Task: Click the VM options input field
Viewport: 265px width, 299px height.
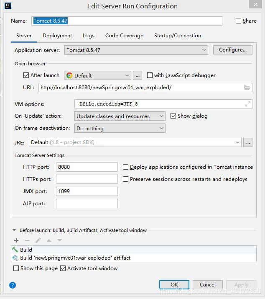Action: point(163,104)
